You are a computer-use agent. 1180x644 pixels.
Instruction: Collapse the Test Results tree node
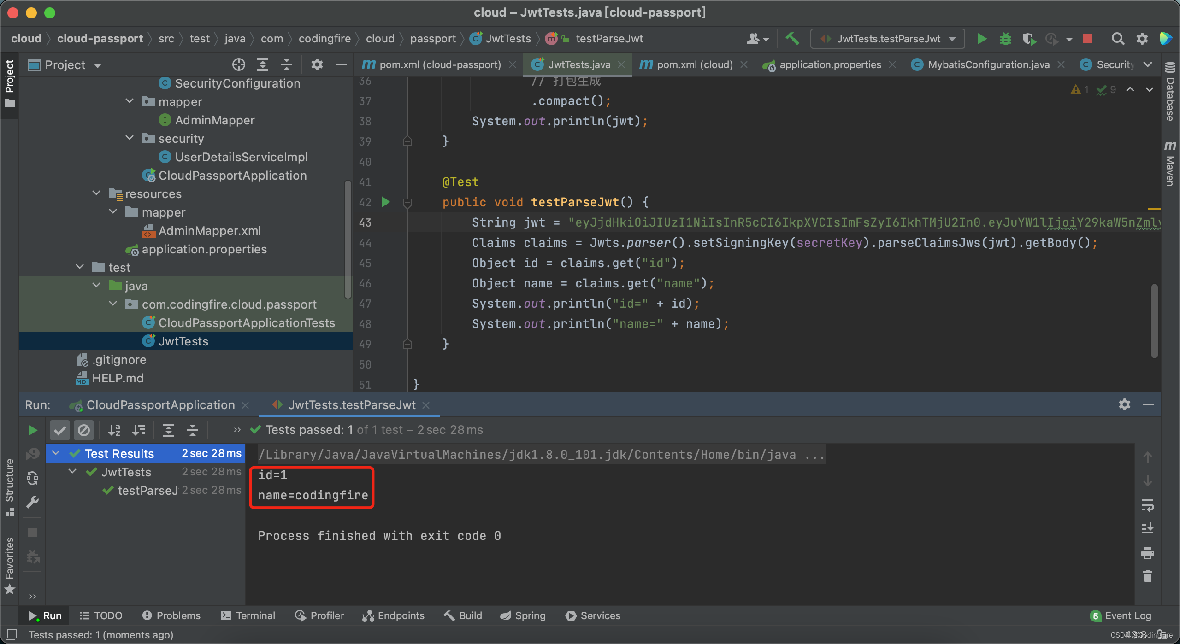tap(56, 453)
